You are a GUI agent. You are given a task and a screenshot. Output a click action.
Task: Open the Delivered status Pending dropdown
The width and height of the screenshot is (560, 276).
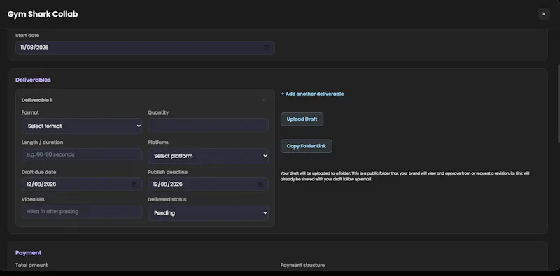(x=208, y=213)
